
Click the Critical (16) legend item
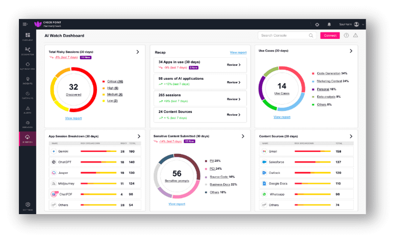click(115, 81)
